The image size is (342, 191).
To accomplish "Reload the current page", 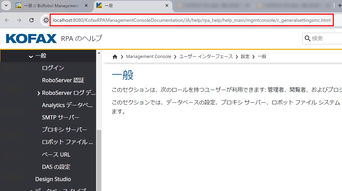I will coord(31,20).
